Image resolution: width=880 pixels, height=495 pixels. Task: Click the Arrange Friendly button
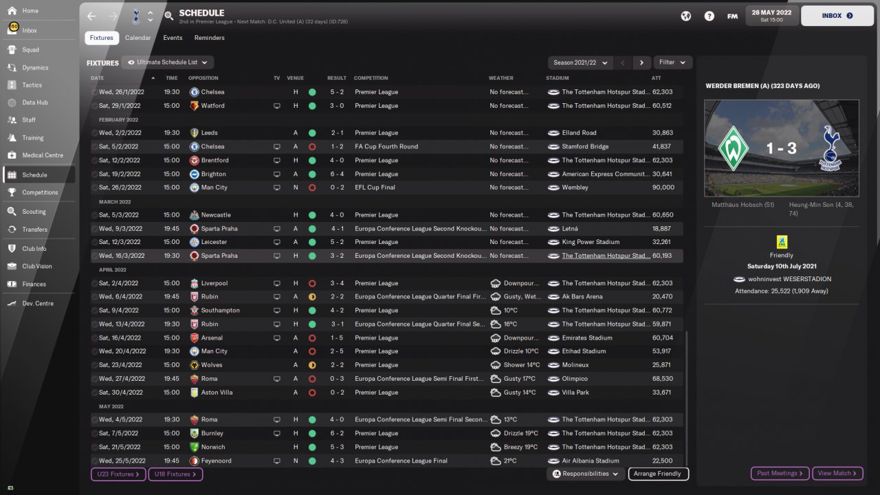pos(658,474)
